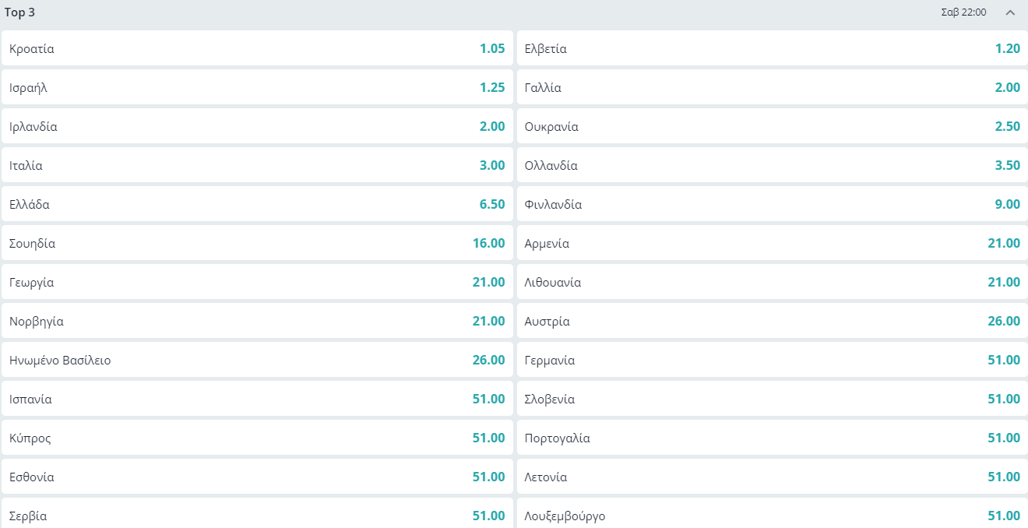Image resolution: width=1028 pixels, height=528 pixels.
Task: Add Ισραήλ 1.25 to betslip
Action: pyautogui.click(x=257, y=87)
